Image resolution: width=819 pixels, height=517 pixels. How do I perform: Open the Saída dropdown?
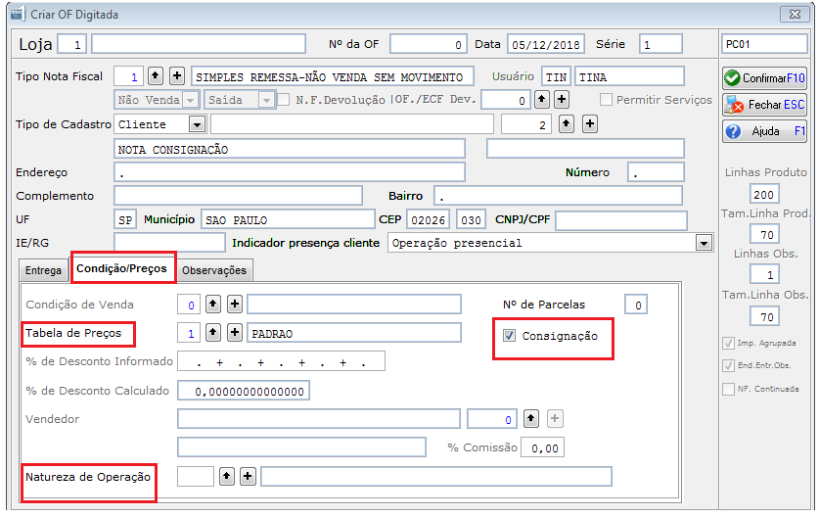(x=267, y=99)
